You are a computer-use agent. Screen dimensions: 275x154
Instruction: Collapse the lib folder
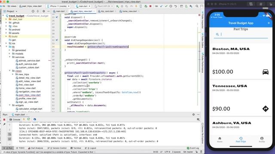tap(6, 47)
